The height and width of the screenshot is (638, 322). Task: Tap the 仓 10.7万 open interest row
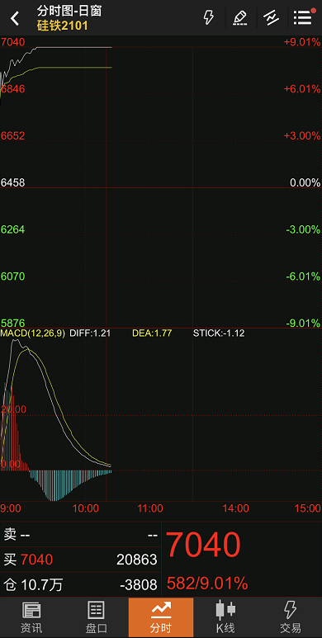click(81, 585)
